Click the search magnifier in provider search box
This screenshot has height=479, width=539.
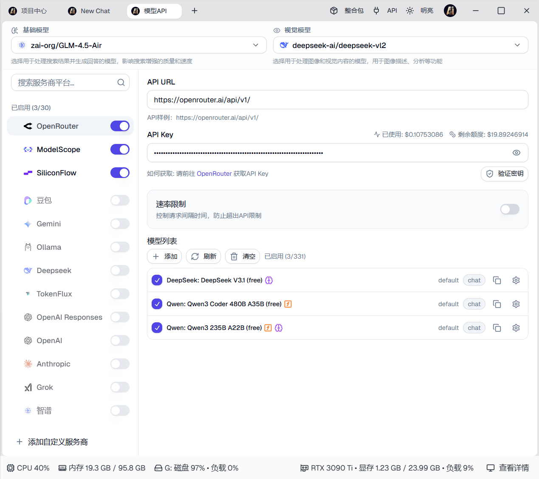tap(121, 82)
